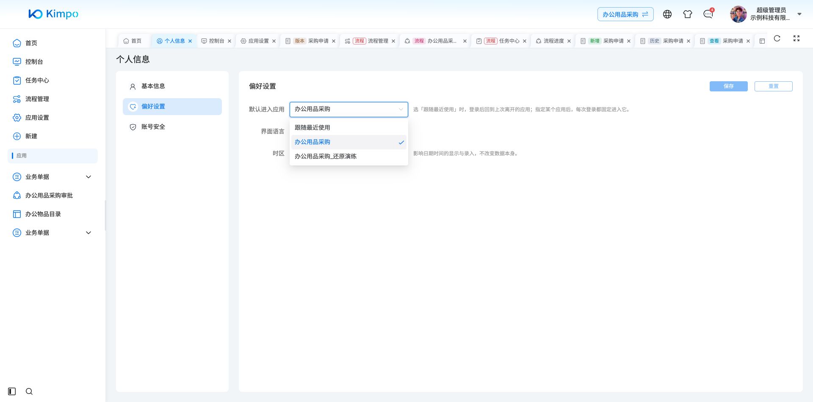Open 应用设置 in sidebar
The image size is (813, 402).
(x=53, y=118)
